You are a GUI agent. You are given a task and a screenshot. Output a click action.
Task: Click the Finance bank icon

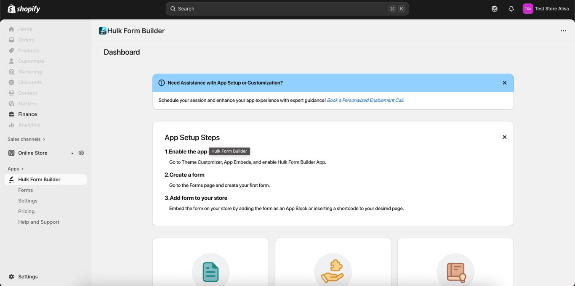11,114
